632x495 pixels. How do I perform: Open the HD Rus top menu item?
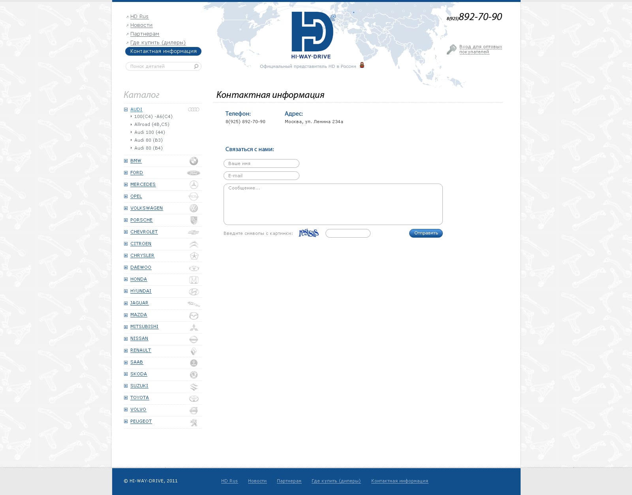[x=139, y=16]
